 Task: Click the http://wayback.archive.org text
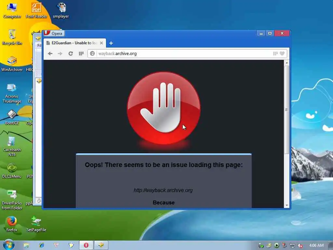click(x=163, y=190)
